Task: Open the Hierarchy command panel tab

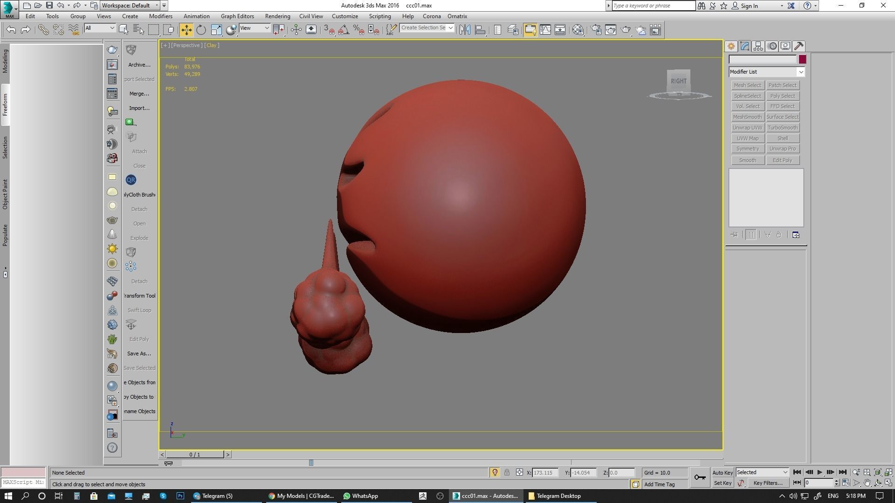Action: [758, 46]
